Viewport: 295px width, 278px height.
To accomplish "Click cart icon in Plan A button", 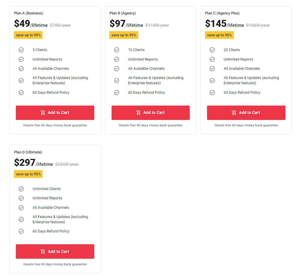I will point(43,113).
